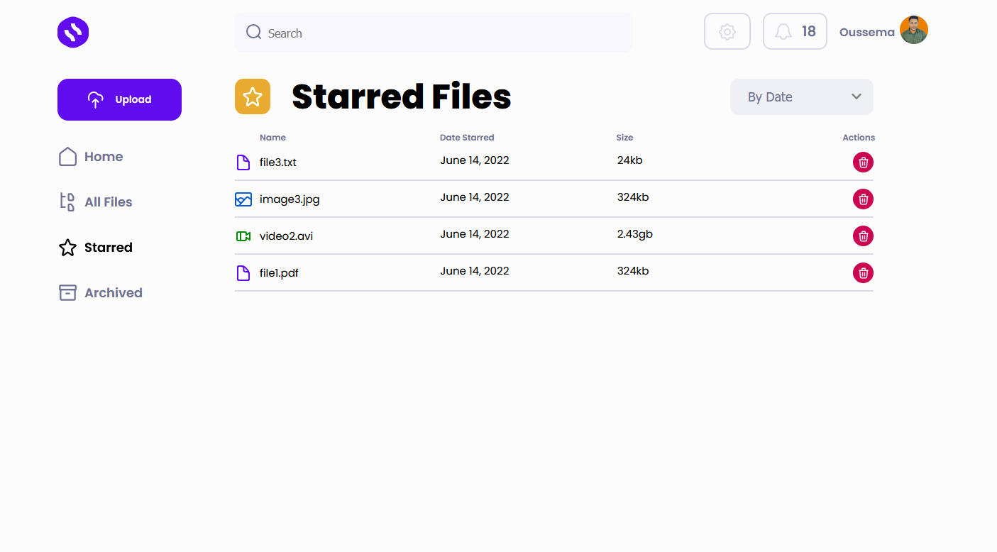The width and height of the screenshot is (997, 552).
Task: Delete video2.avi with trash icon
Action: tap(863, 236)
